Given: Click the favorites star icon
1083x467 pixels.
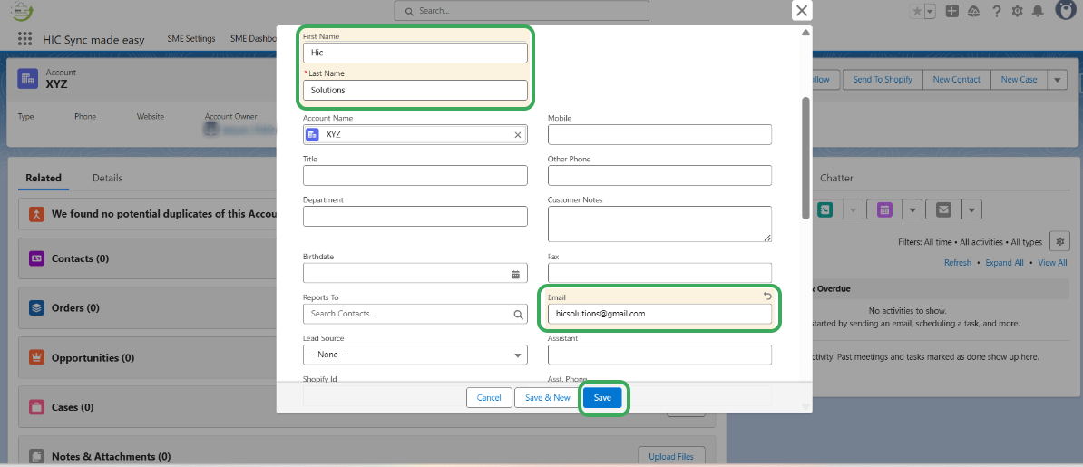Looking at the screenshot, I should 916,11.
